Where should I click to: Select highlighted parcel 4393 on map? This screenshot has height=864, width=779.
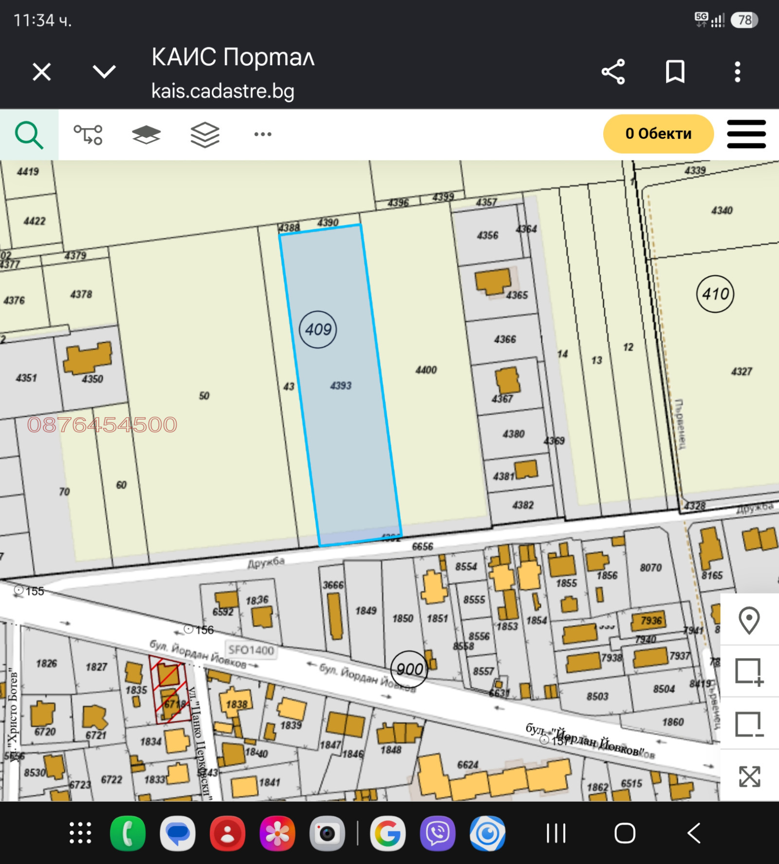(x=341, y=386)
